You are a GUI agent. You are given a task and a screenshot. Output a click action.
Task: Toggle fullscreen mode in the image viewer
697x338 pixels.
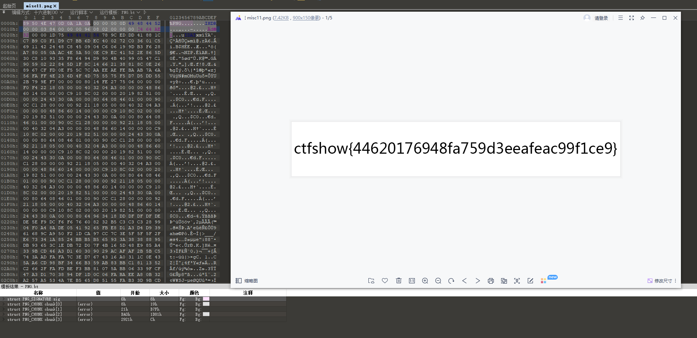pos(631,18)
